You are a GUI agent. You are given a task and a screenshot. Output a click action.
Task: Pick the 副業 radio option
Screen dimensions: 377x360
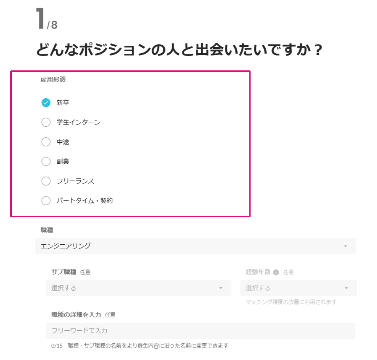pyautogui.click(x=46, y=161)
